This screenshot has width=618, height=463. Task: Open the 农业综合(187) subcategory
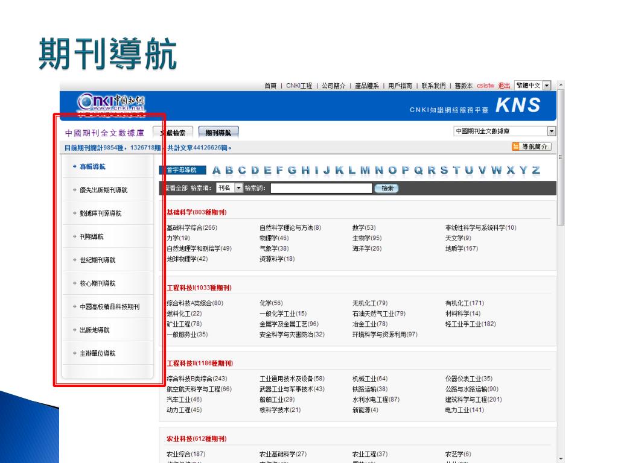[x=186, y=454]
